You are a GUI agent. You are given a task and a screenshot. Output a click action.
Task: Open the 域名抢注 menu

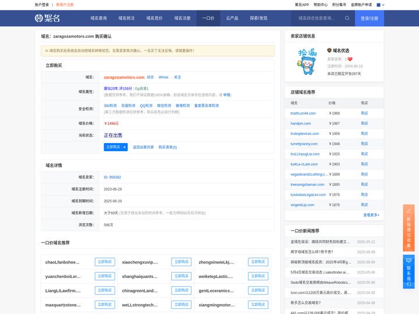click(126, 18)
